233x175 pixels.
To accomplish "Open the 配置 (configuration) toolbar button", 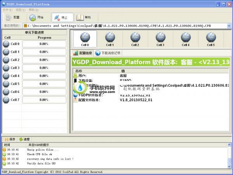I will pos(13,17).
